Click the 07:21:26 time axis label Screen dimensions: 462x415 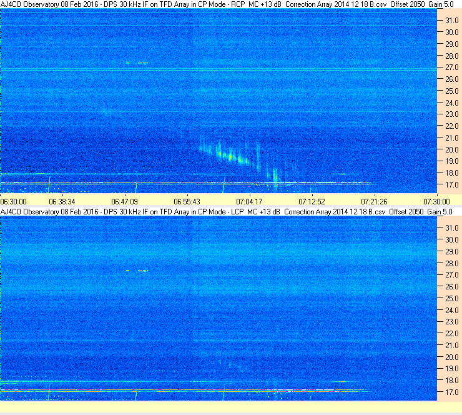[x=374, y=202]
